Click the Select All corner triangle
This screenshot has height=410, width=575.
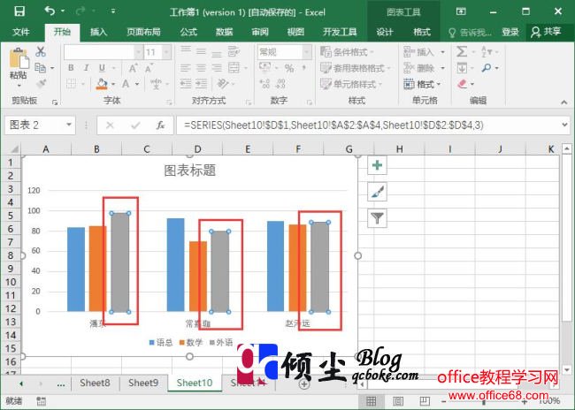click(x=13, y=148)
